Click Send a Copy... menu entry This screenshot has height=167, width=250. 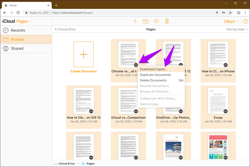pos(161,104)
